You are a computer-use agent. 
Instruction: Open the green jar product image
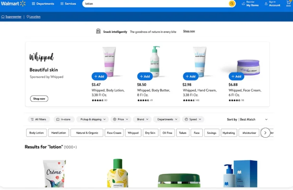point(179,180)
